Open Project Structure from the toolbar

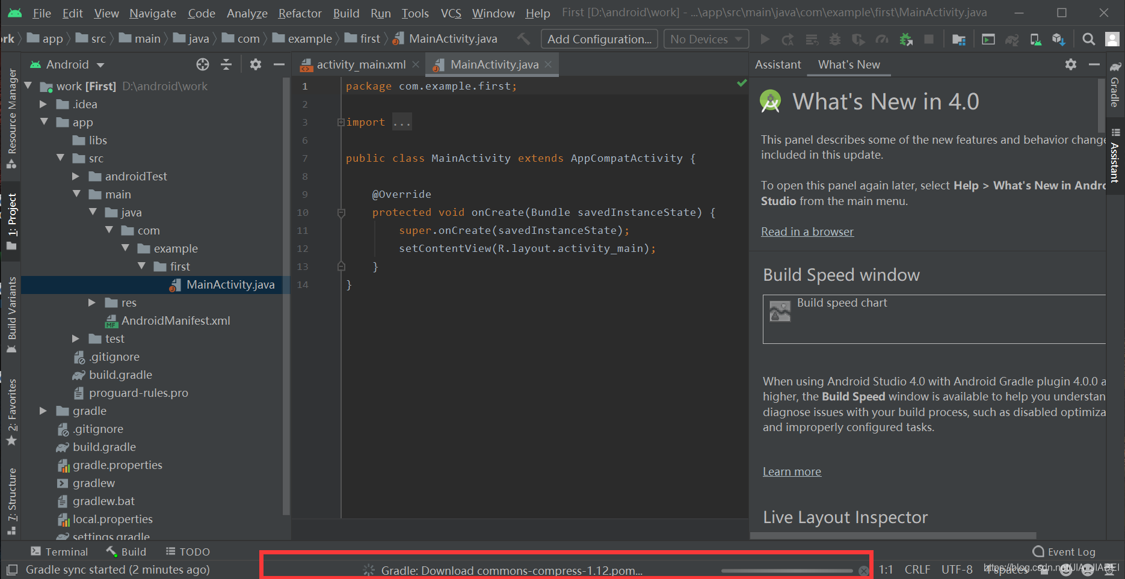(x=959, y=39)
